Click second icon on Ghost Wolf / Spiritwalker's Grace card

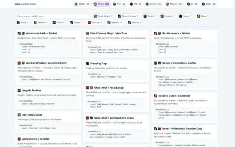pos(91,118)
